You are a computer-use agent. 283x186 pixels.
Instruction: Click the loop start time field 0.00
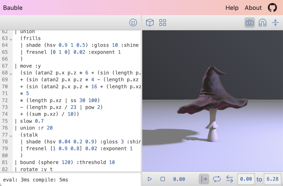(x=246, y=179)
